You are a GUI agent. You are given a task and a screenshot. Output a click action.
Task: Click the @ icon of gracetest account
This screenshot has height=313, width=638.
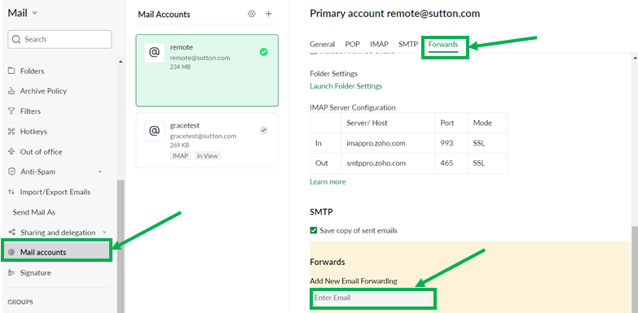point(155,131)
